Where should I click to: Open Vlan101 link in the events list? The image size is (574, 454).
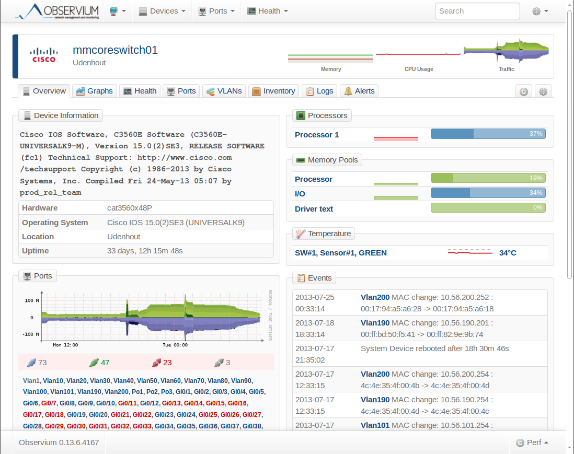375,425
